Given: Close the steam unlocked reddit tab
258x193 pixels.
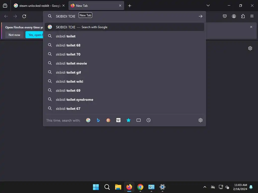Looking at the screenshot, I should pyautogui.click(x=63, y=6).
